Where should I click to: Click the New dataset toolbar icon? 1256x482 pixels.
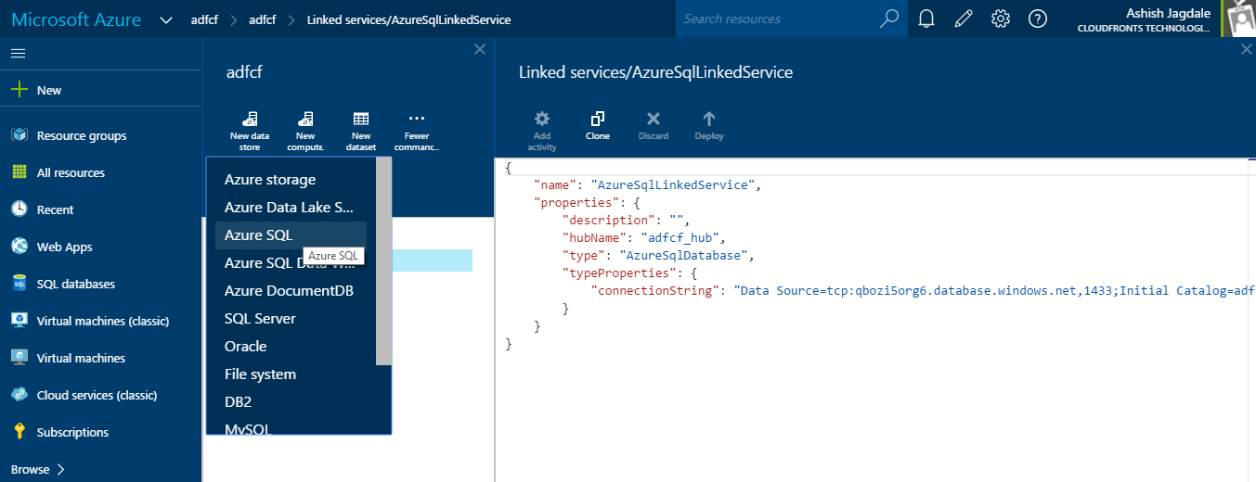361,119
